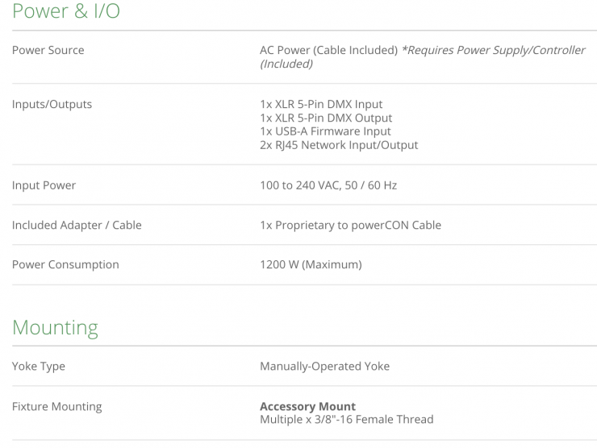Click the "Input Power" row label

(44, 185)
